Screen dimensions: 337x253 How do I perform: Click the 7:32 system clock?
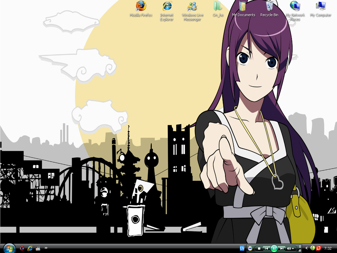pyautogui.click(x=328, y=248)
